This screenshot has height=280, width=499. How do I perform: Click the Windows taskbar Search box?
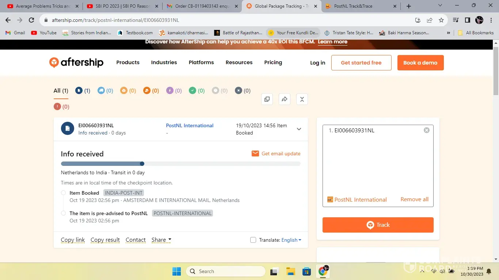(x=226, y=271)
